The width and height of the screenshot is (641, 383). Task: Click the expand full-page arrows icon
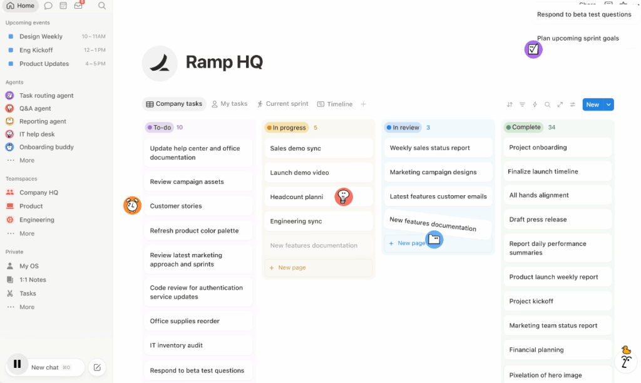click(x=560, y=105)
